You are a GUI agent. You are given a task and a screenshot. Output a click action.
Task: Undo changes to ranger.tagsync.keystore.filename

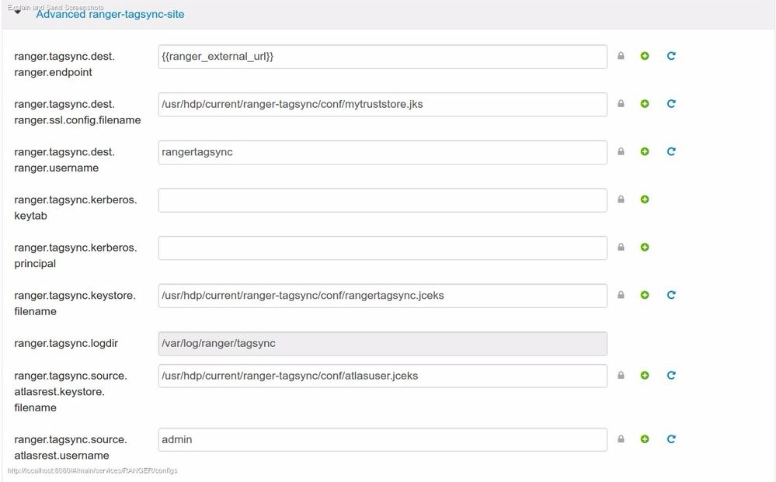671,295
